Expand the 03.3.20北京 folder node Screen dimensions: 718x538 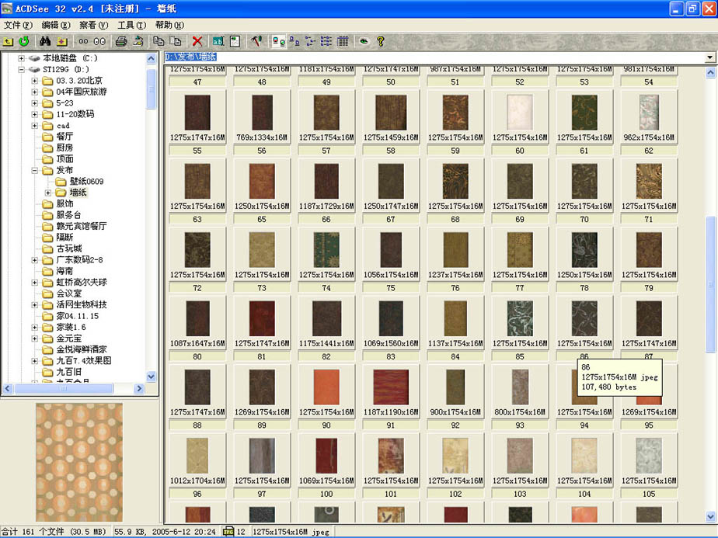pyautogui.click(x=34, y=81)
